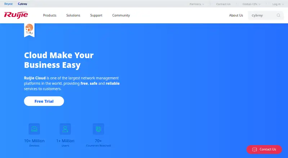Click Contact Us link in top bar
The height and width of the screenshot is (158, 288).
point(223,4)
